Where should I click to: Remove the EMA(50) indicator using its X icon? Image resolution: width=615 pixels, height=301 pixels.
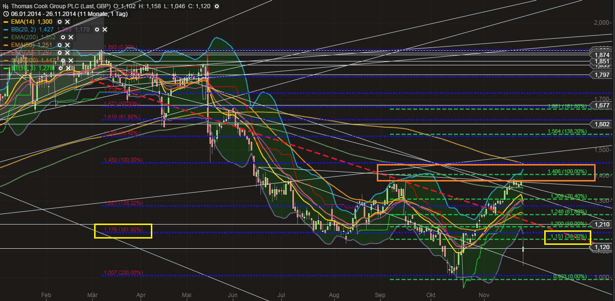(67, 45)
